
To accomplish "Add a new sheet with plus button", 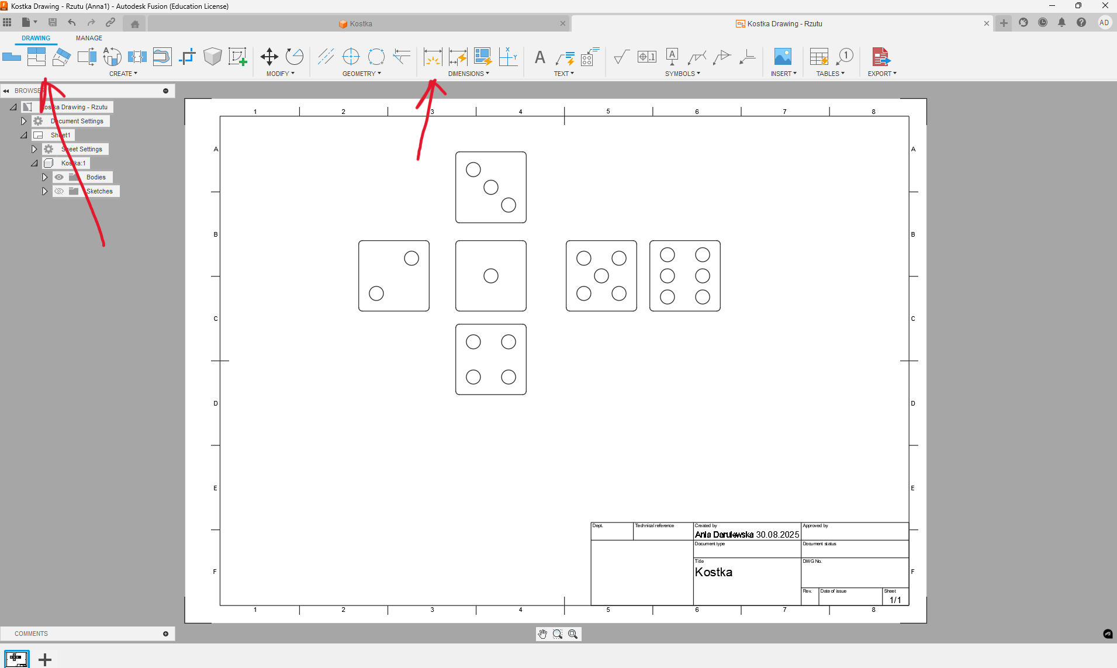I will pos(45,660).
